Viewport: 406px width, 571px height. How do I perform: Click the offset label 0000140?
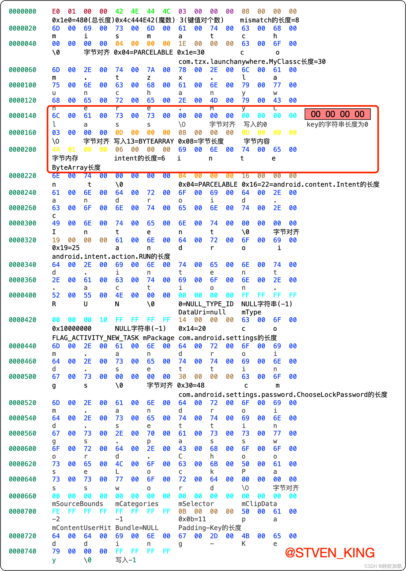(x=22, y=116)
